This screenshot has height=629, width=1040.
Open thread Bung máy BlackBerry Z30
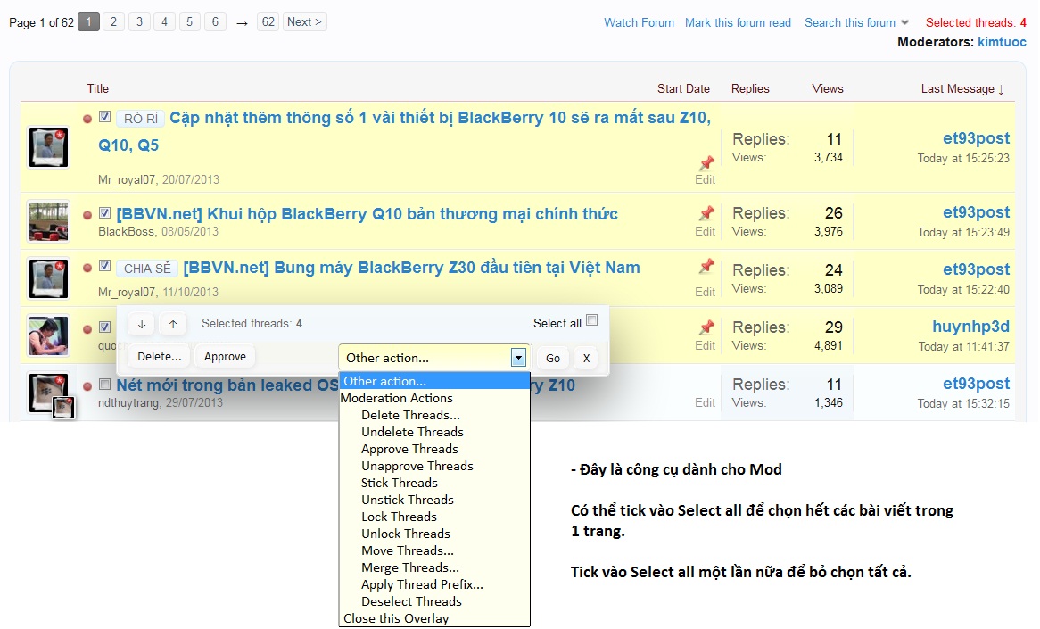[411, 268]
